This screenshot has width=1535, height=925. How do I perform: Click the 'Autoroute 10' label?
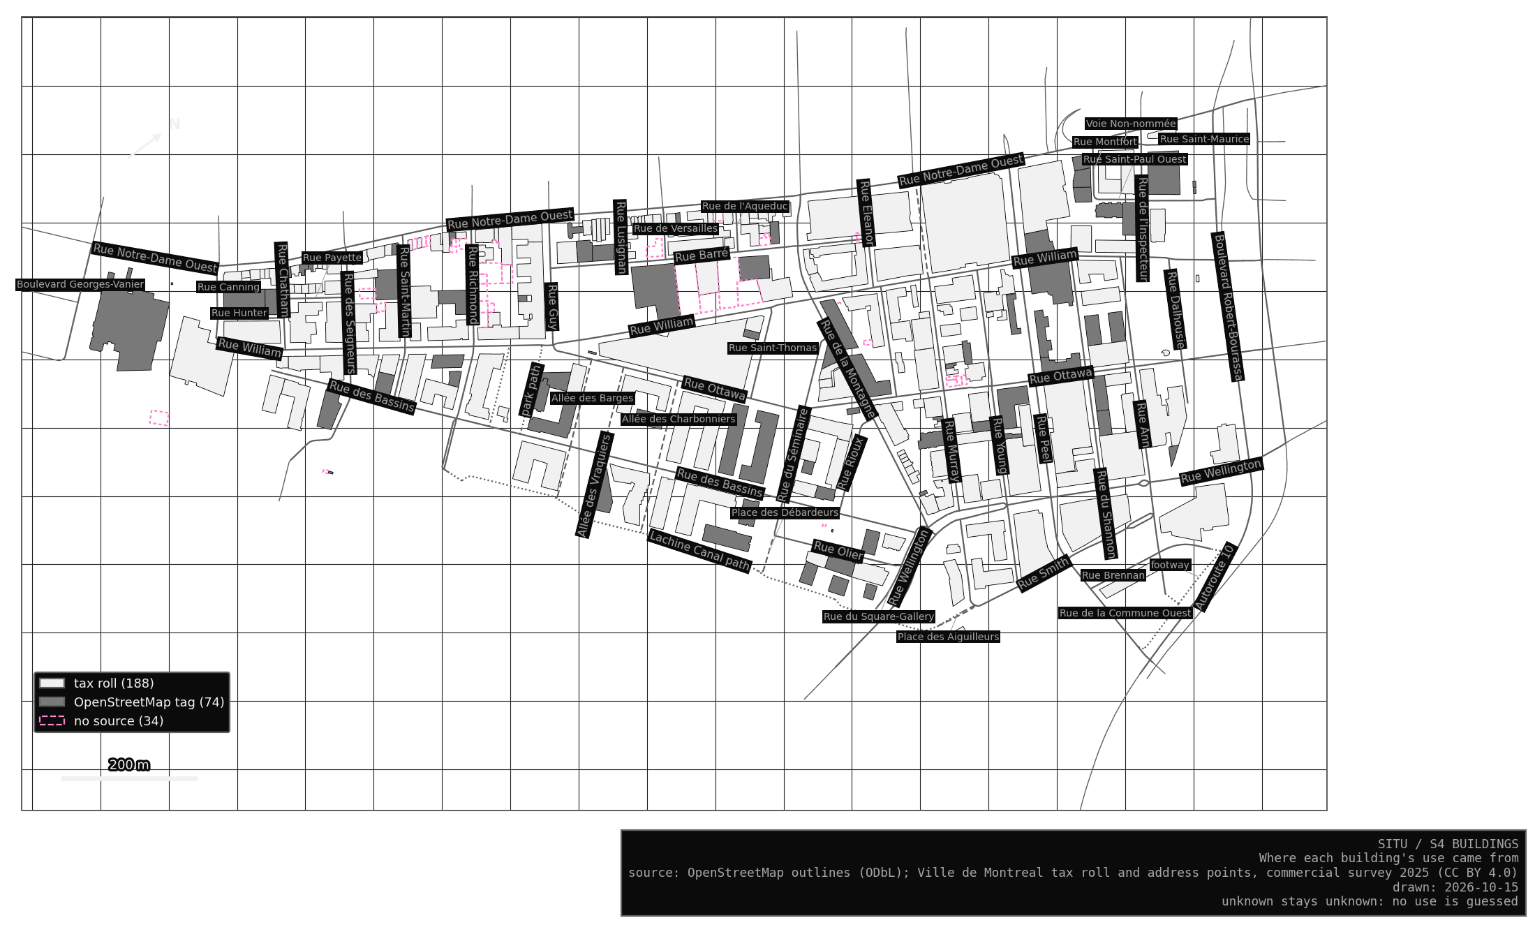[1215, 577]
